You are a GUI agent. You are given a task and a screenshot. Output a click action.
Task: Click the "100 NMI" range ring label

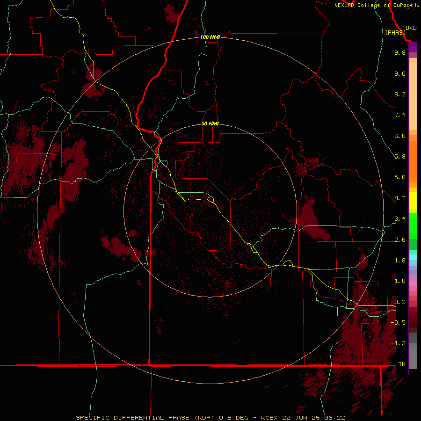click(210, 37)
